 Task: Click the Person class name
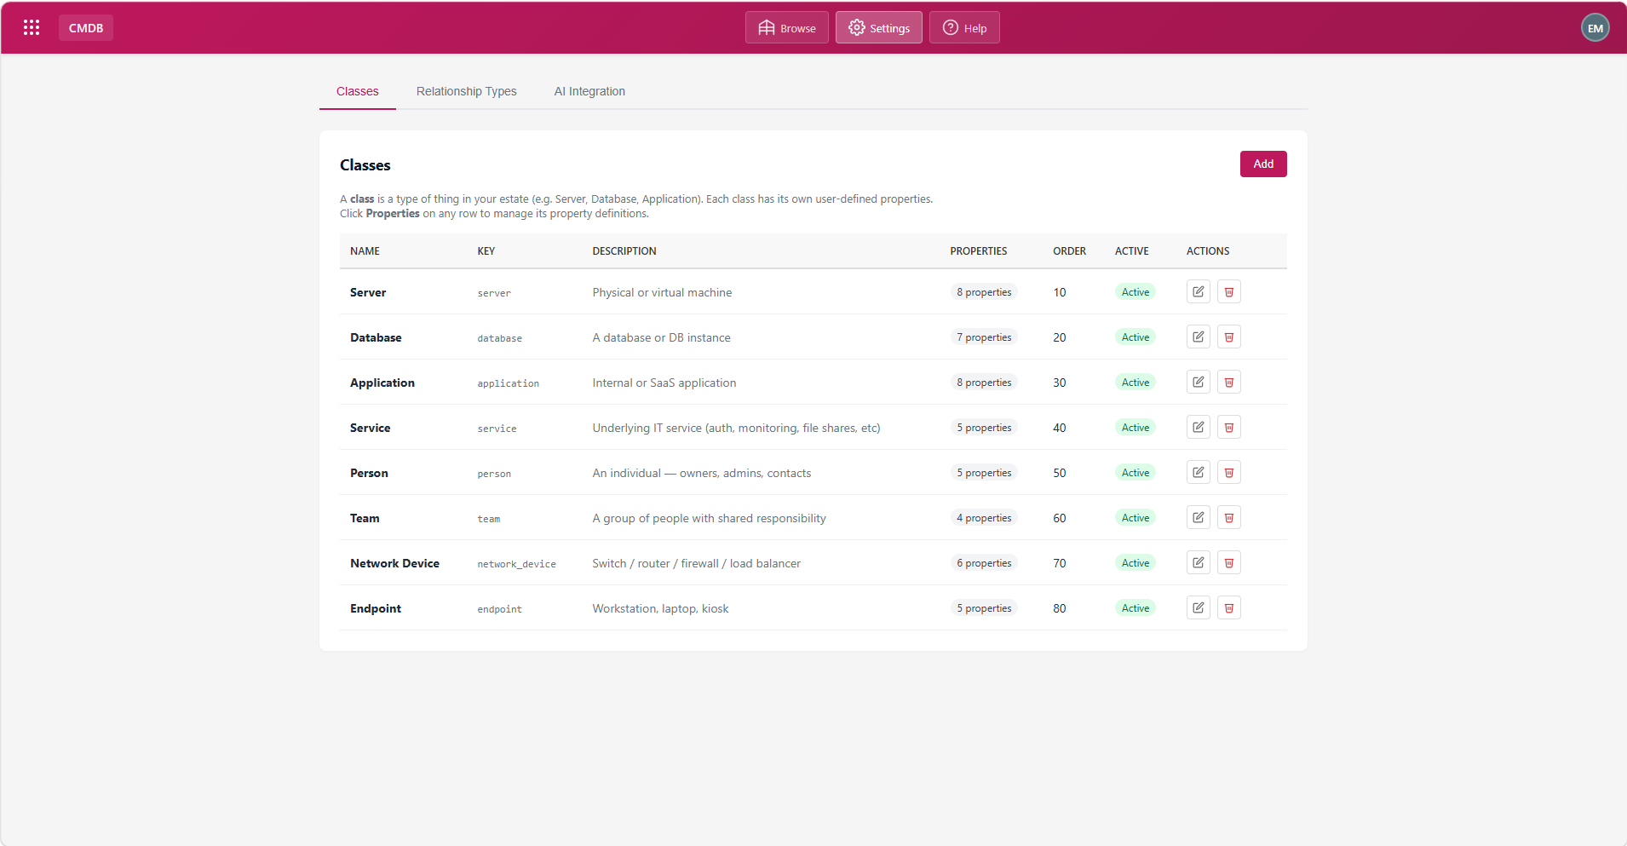pos(369,473)
